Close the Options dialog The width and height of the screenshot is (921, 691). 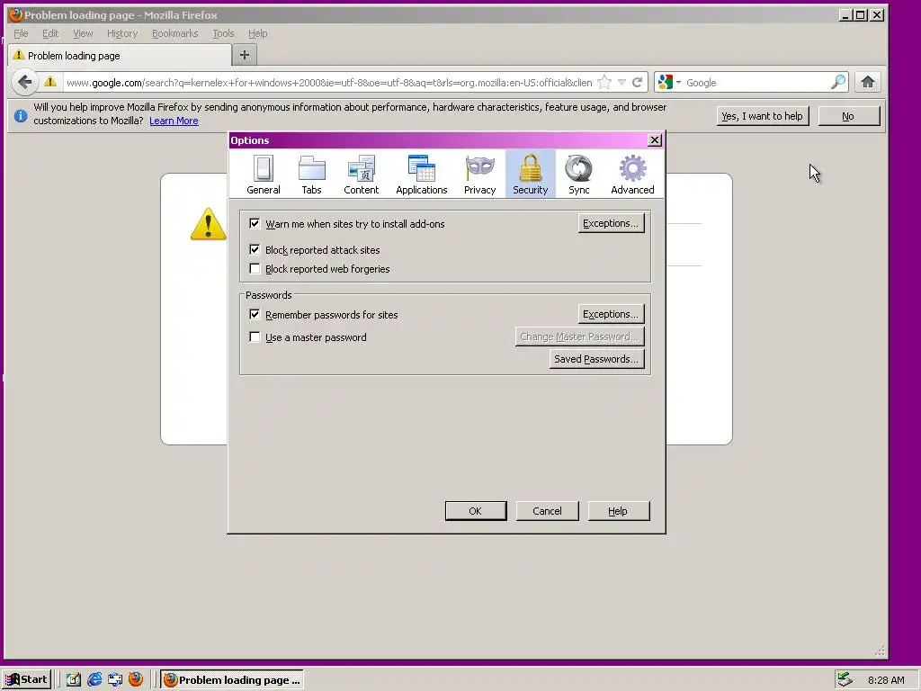click(655, 139)
